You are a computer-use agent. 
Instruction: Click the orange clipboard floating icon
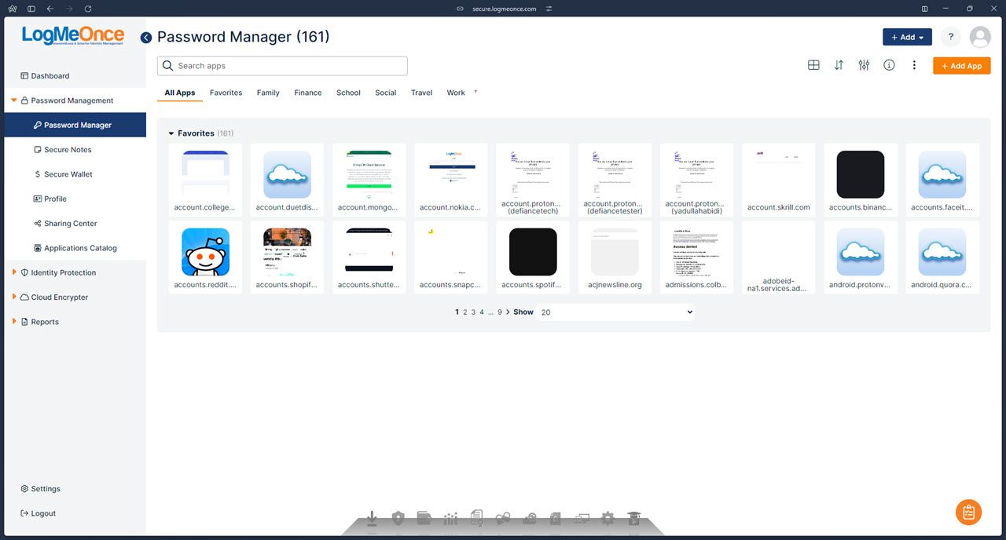coord(968,512)
